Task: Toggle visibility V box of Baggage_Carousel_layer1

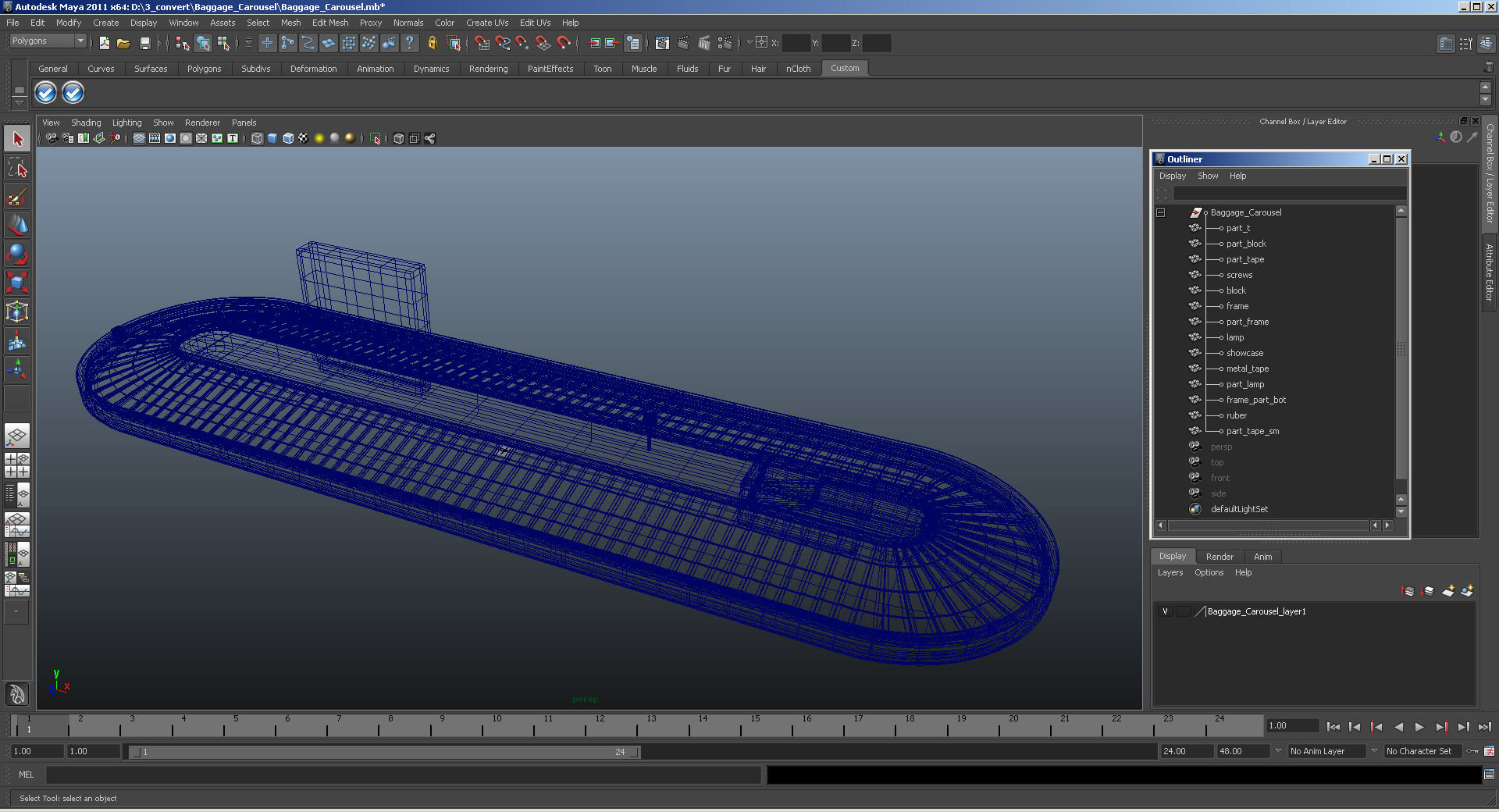Action: 1165,611
